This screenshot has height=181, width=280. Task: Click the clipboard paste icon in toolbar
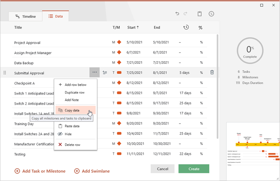200,14
